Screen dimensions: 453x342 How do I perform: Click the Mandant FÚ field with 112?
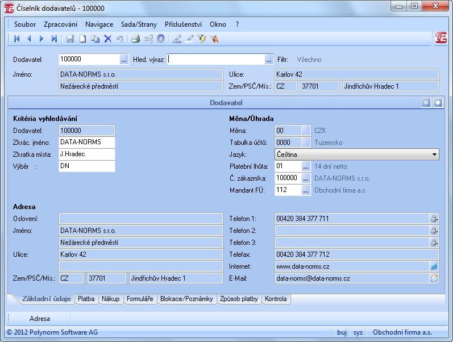(x=288, y=190)
